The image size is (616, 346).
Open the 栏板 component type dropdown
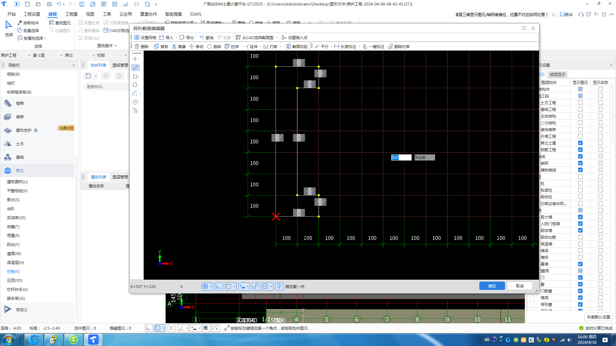click(112, 55)
